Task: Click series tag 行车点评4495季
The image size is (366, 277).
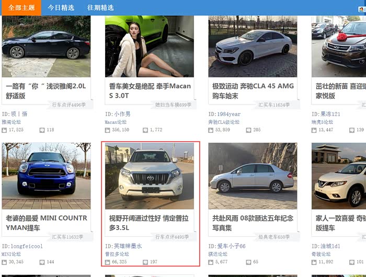Action: tap(172, 237)
